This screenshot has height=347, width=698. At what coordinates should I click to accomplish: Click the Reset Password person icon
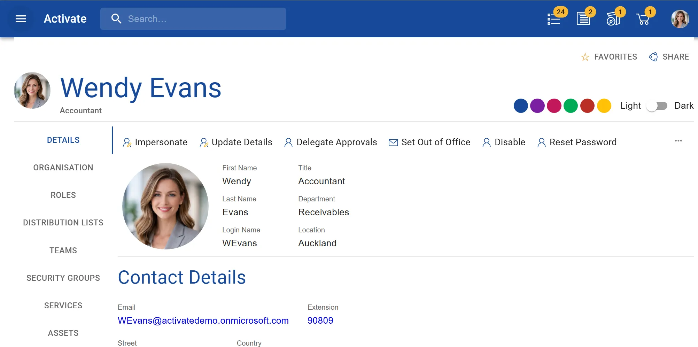click(542, 142)
